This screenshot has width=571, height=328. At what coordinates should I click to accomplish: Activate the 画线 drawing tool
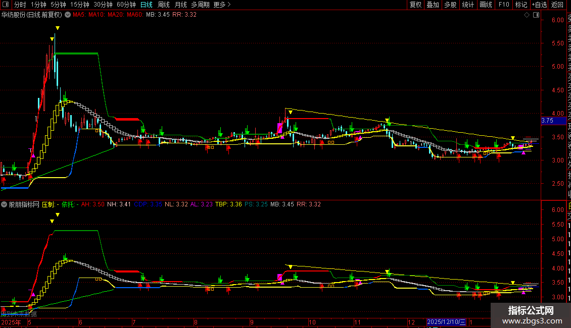[x=486, y=5]
